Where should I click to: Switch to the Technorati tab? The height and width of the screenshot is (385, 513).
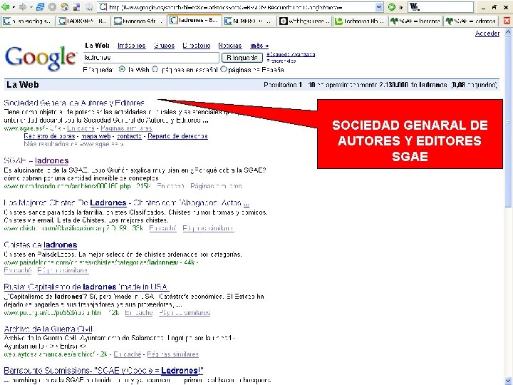[x=361, y=21]
